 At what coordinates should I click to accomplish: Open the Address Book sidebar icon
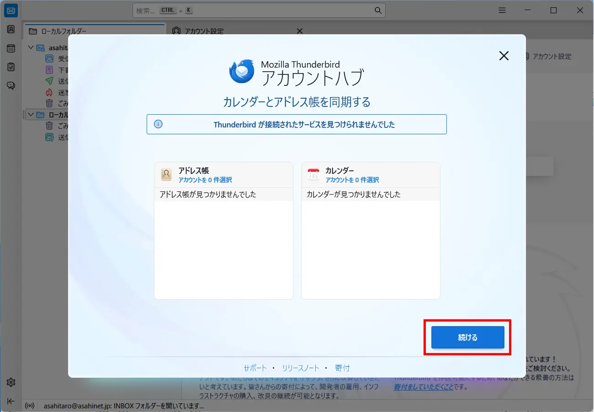point(11,29)
